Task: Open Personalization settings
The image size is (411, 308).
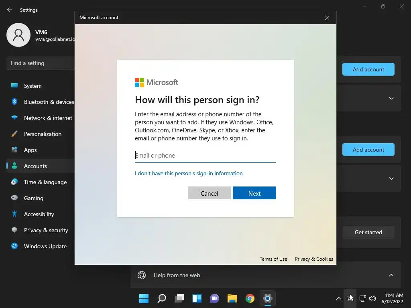Action: [x=41, y=134]
